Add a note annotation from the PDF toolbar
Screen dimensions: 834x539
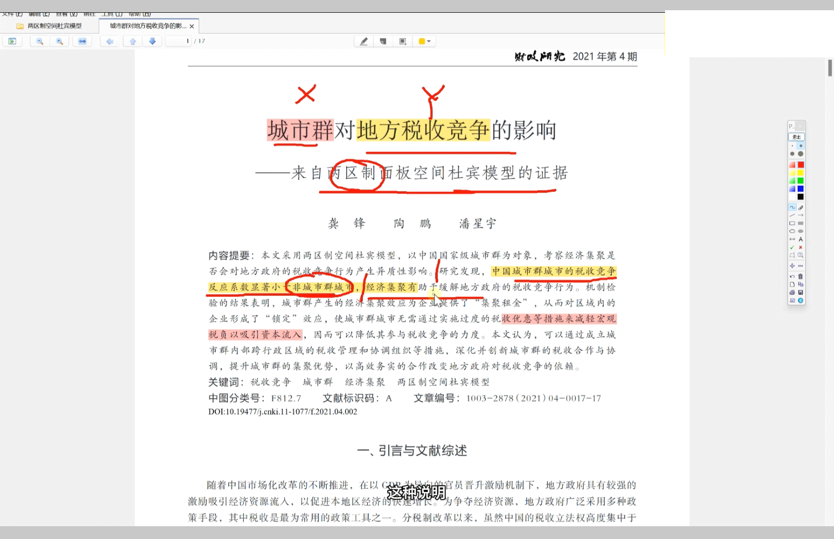point(383,41)
